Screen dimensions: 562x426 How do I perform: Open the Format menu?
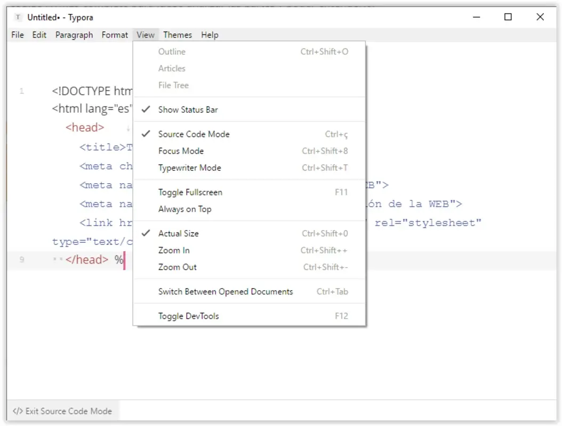pos(115,35)
